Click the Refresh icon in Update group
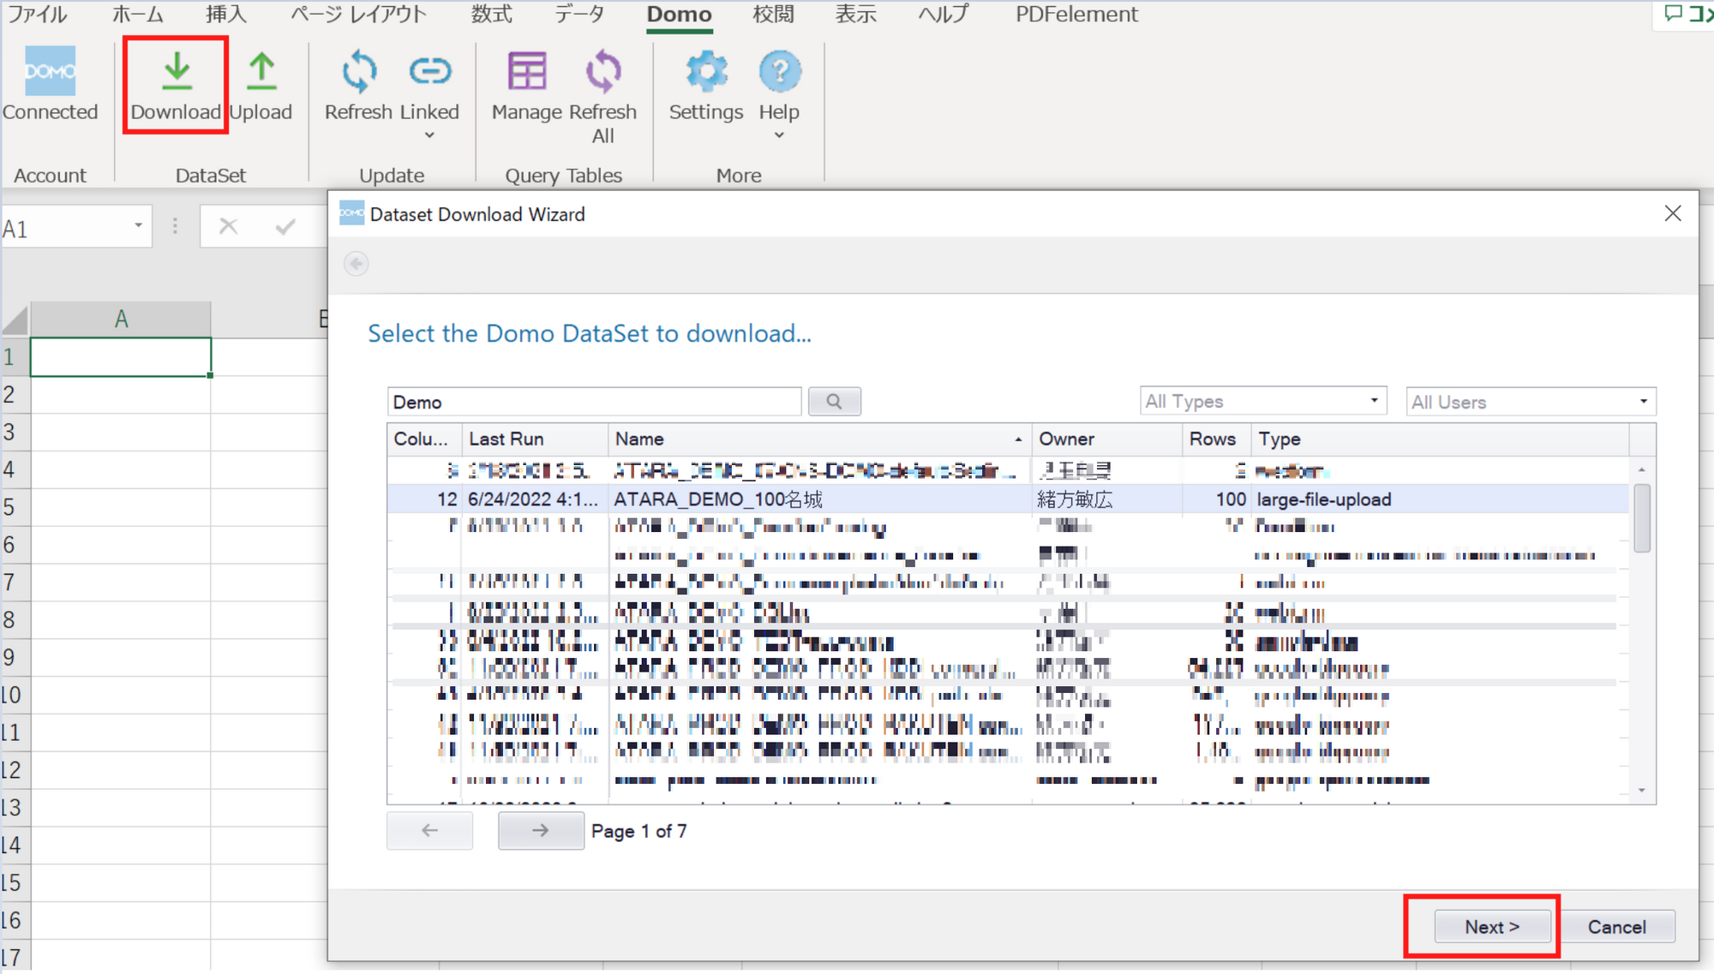 click(359, 71)
